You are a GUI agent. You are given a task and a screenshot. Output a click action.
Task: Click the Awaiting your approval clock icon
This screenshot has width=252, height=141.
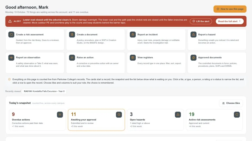pyautogui.click(x=119, y=115)
